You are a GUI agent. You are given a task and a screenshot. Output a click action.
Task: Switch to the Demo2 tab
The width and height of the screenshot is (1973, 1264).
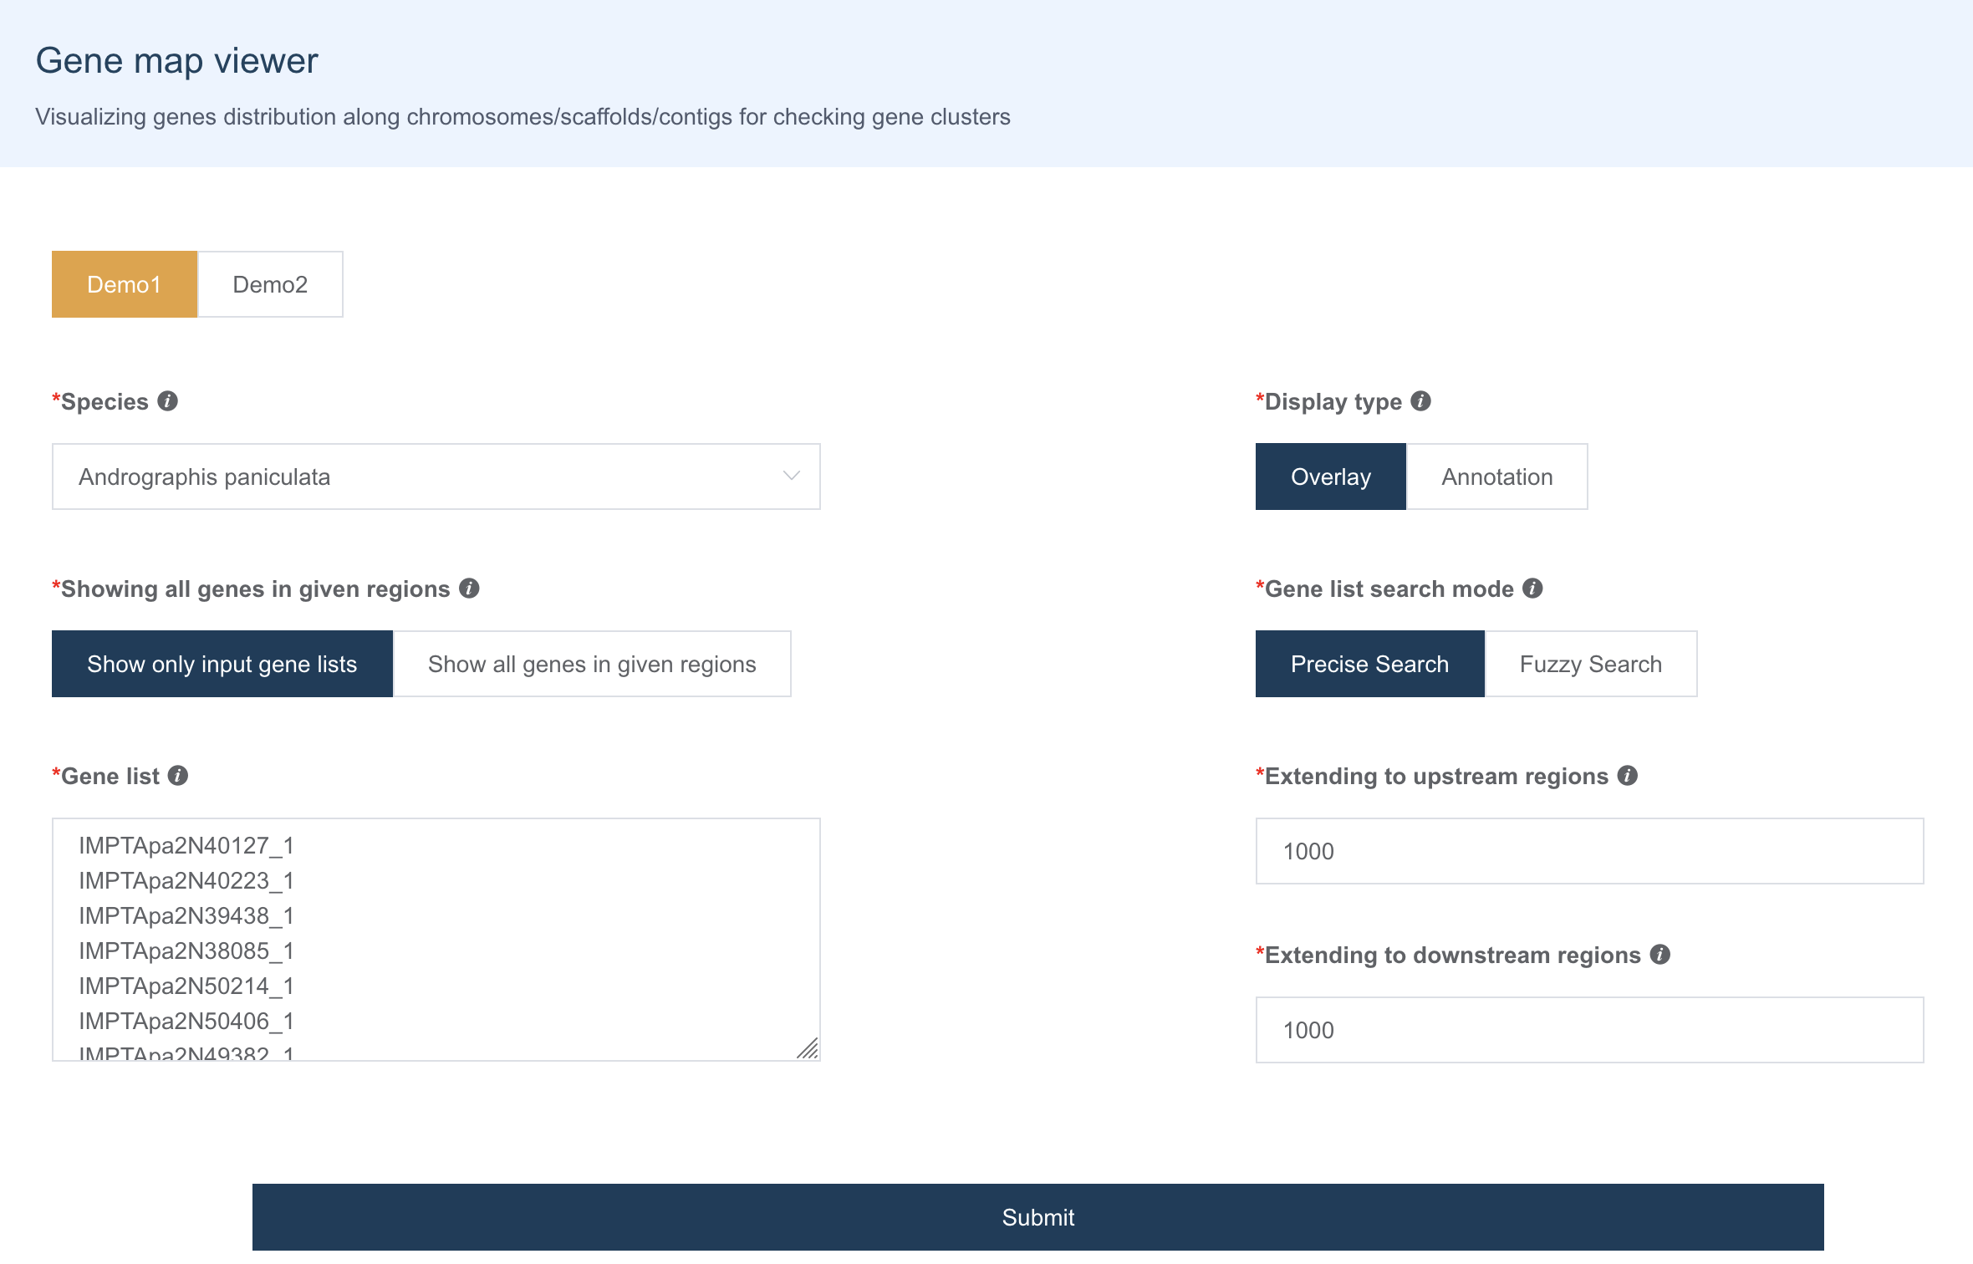point(270,284)
